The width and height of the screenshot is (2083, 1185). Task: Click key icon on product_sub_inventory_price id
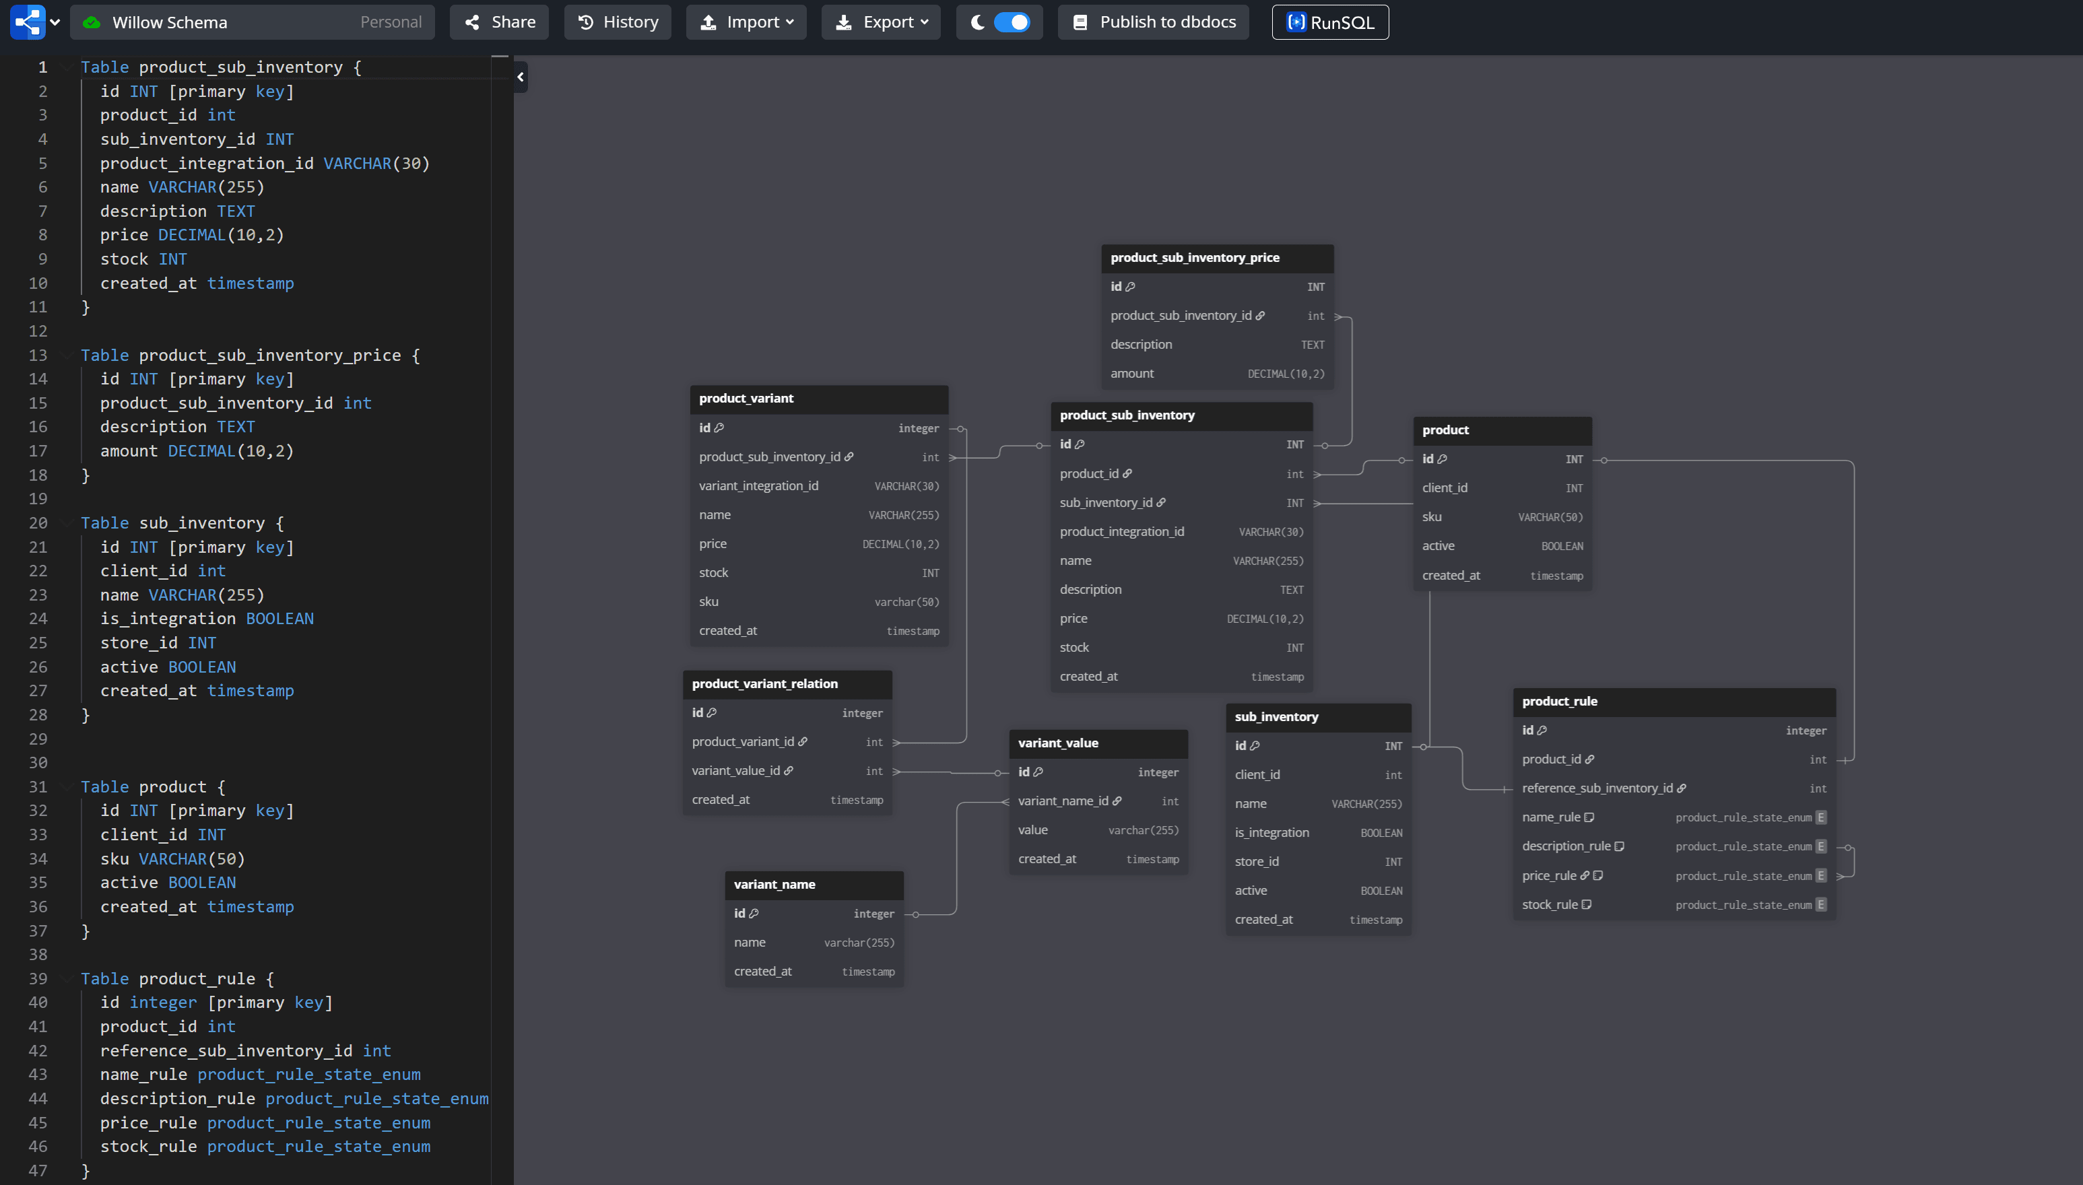coord(1130,286)
